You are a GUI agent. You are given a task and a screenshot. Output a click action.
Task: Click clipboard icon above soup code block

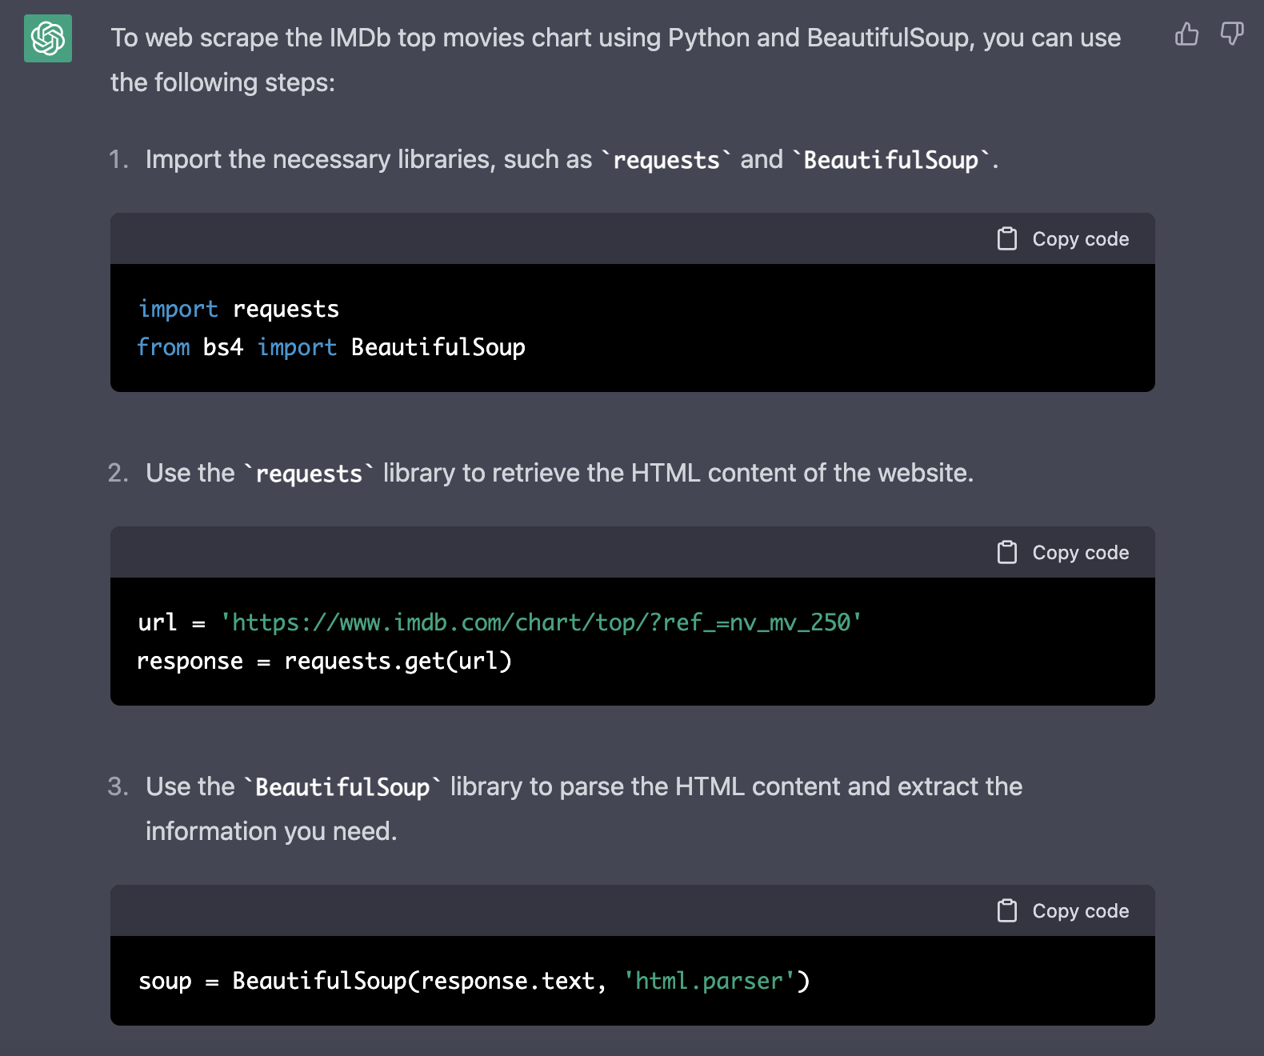pos(1007,910)
